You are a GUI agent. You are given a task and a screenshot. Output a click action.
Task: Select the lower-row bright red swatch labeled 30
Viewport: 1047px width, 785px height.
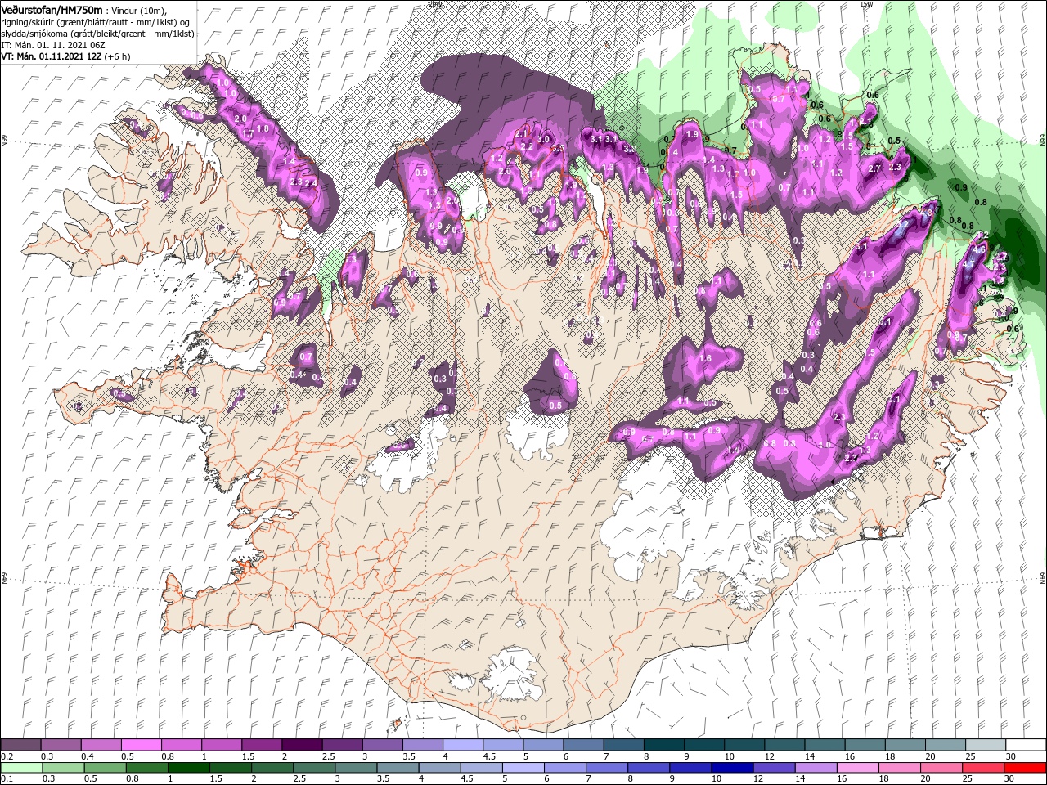pos(1024,768)
